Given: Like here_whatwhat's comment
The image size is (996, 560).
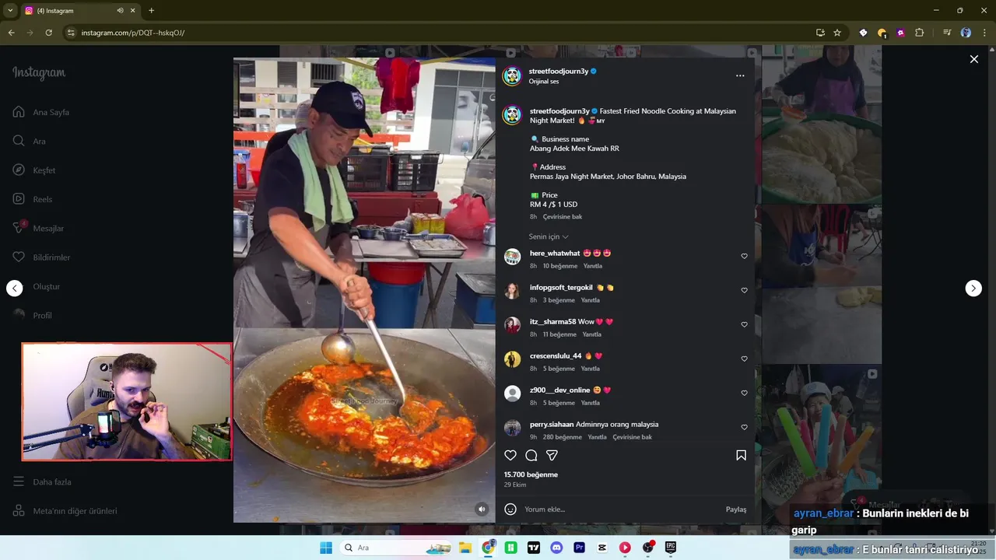Looking at the screenshot, I should [x=744, y=256].
